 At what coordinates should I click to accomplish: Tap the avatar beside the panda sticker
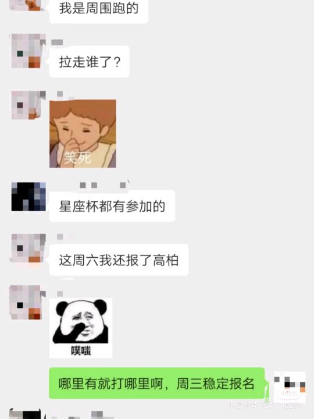coord(28,302)
